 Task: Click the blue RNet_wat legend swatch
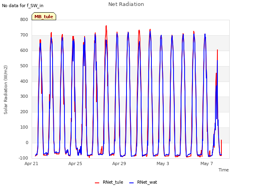click(132, 183)
